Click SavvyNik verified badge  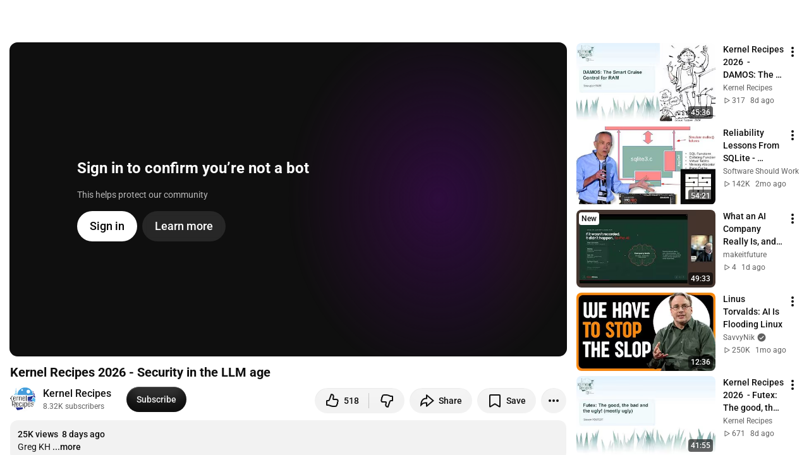point(762,337)
